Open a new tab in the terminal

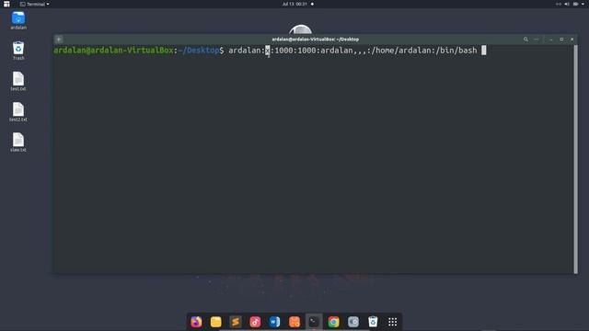pos(59,40)
